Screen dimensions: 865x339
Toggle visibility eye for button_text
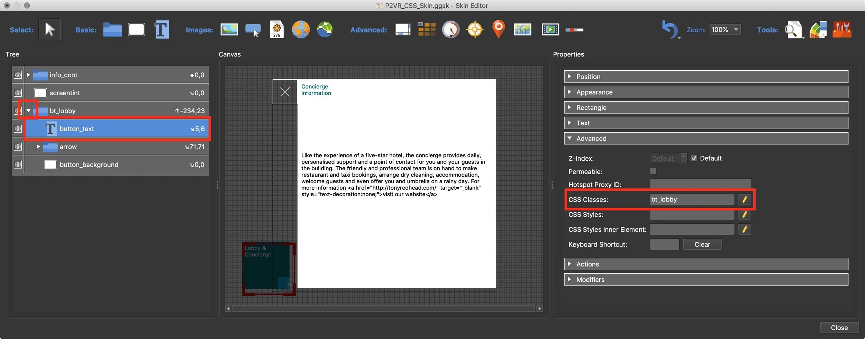coord(18,129)
